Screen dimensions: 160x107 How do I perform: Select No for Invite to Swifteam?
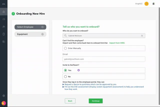click(x=65, y=76)
